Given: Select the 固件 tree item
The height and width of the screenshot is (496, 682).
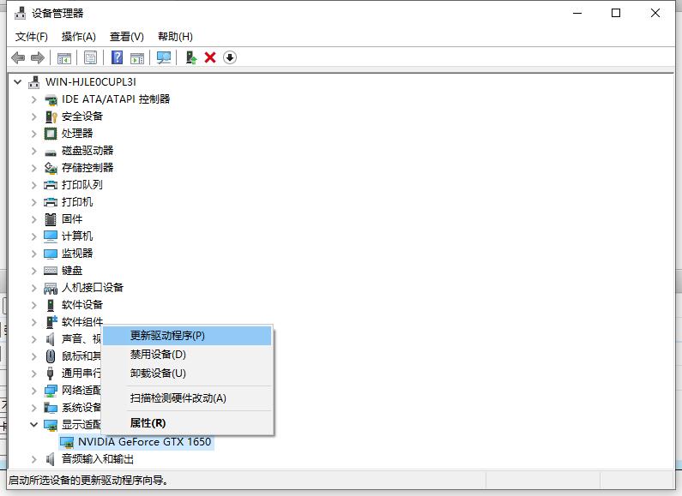Looking at the screenshot, I should pos(72,219).
